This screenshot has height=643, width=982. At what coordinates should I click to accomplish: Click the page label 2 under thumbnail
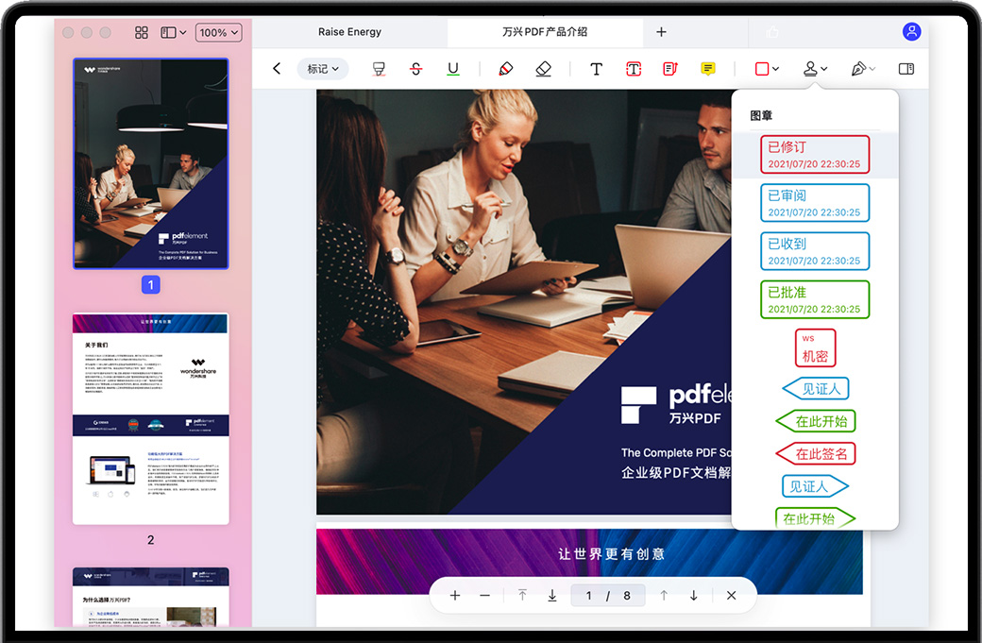[x=150, y=540]
